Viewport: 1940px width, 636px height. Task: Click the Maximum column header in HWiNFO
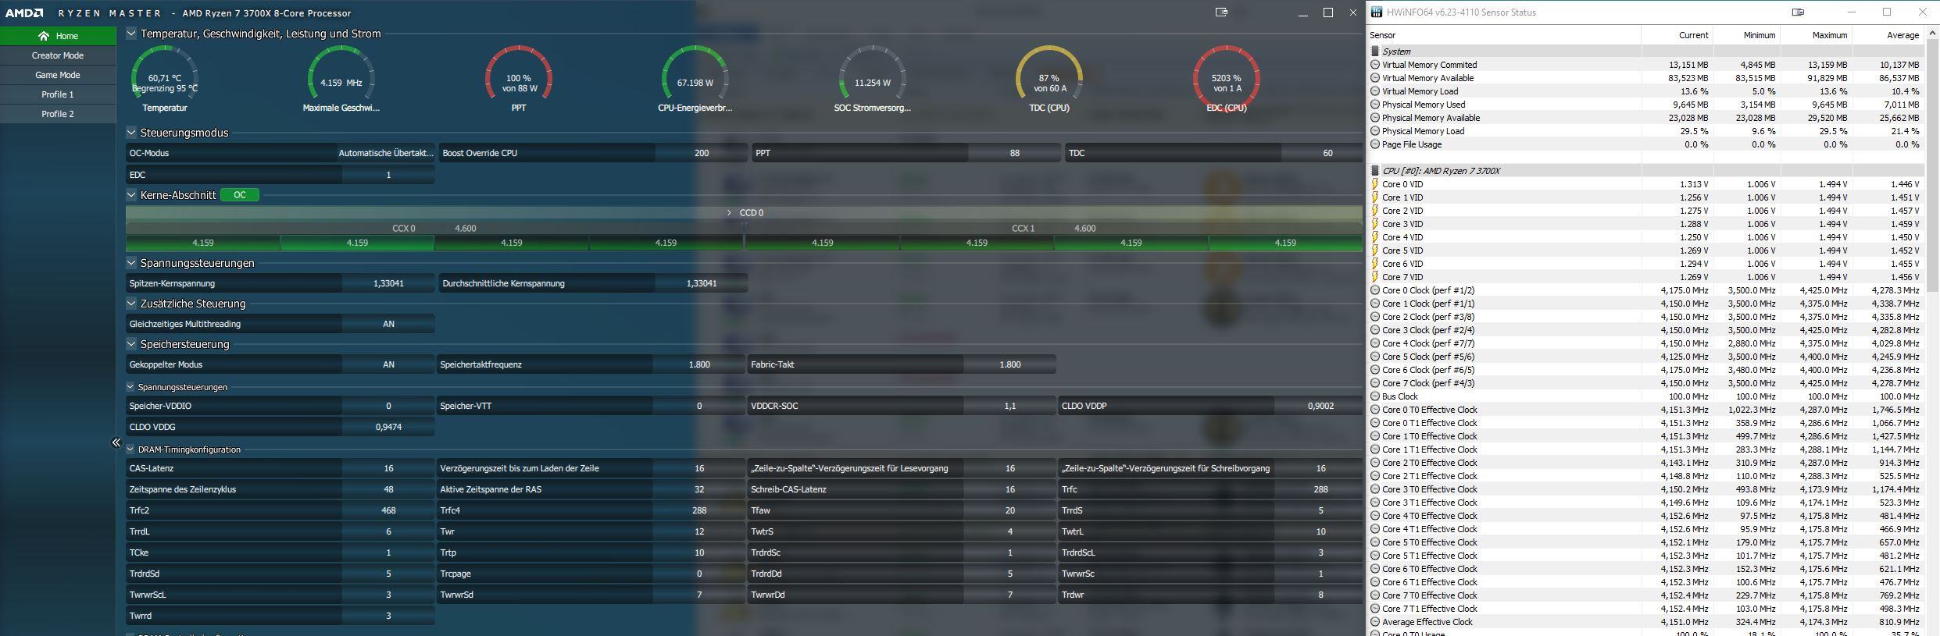click(x=1817, y=35)
